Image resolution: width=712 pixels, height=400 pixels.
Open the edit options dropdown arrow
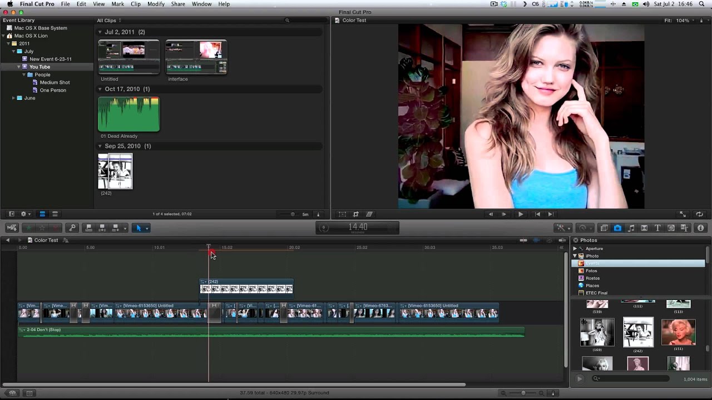(125, 228)
